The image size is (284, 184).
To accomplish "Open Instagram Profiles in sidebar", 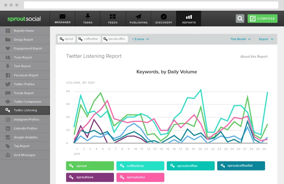I will 26,119.
